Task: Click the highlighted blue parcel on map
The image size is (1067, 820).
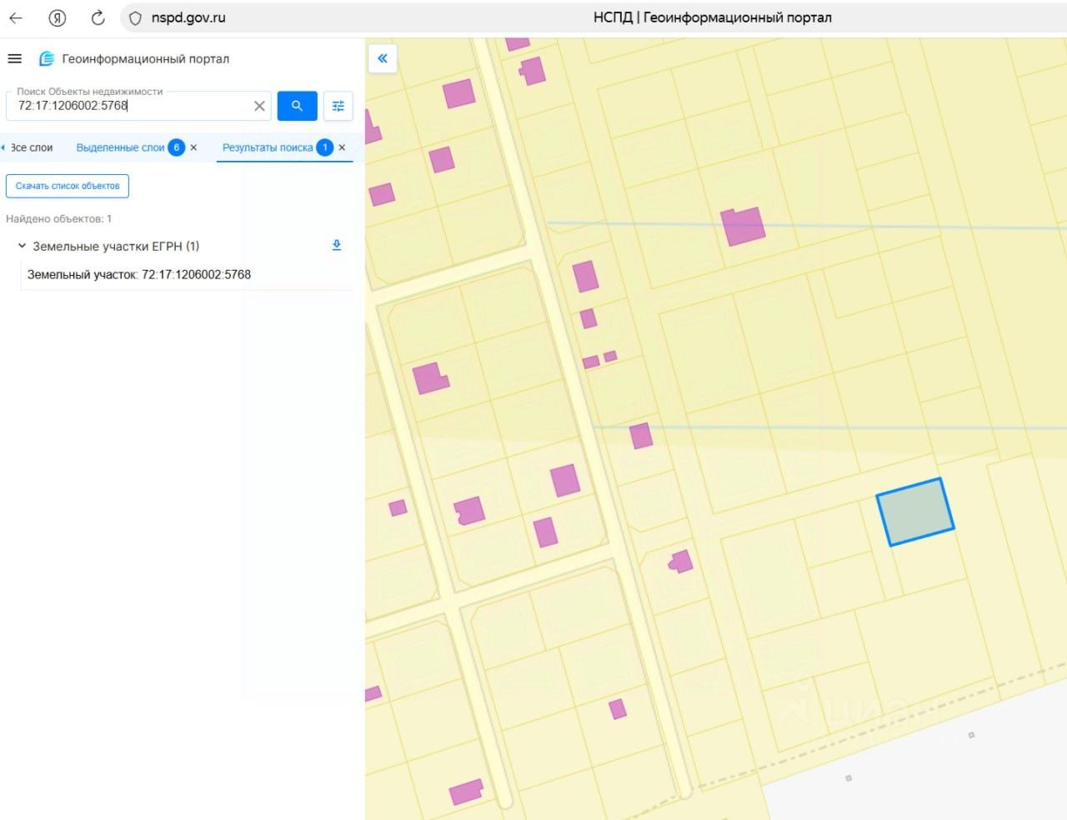Action: point(914,512)
